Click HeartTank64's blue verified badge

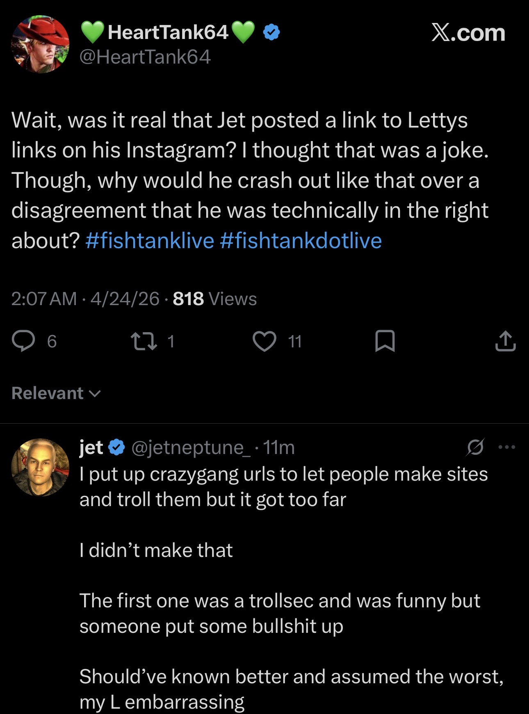click(271, 32)
